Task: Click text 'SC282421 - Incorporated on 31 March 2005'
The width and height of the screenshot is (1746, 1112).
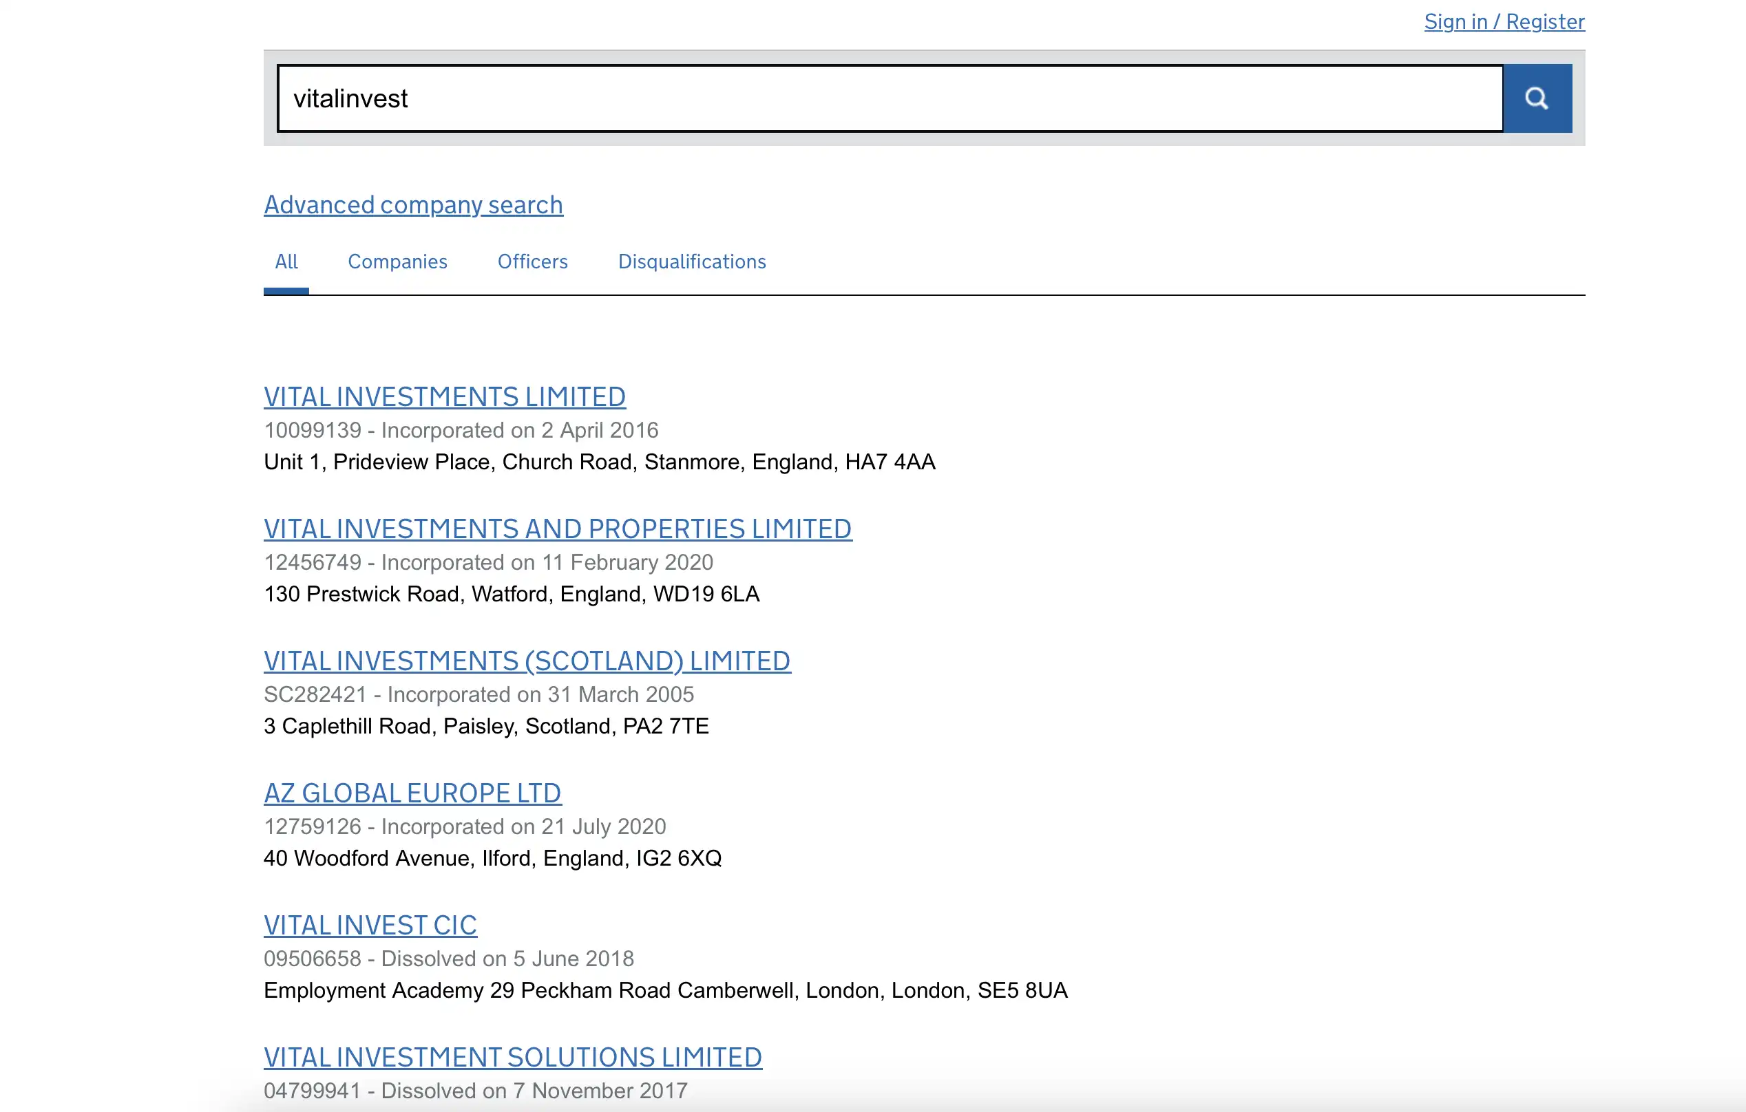Action: click(x=479, y=694)
